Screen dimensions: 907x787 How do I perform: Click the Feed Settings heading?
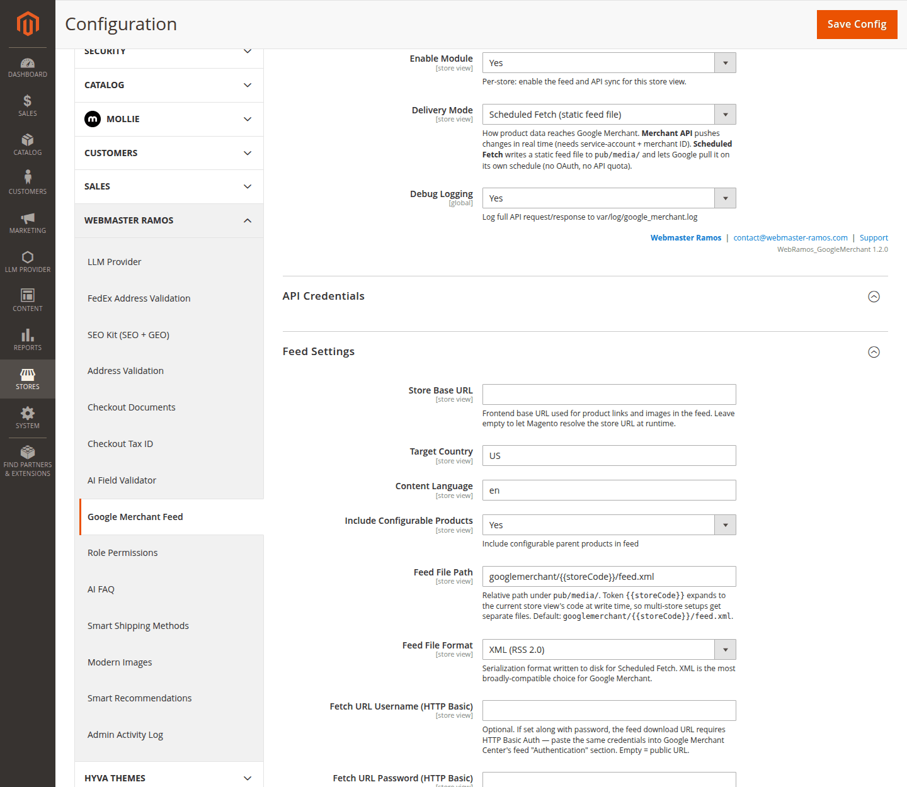click(x=318, y=352)
